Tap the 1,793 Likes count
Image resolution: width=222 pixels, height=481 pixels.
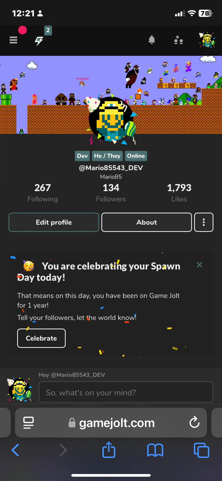pyautogui.click(x=179, y=193)
